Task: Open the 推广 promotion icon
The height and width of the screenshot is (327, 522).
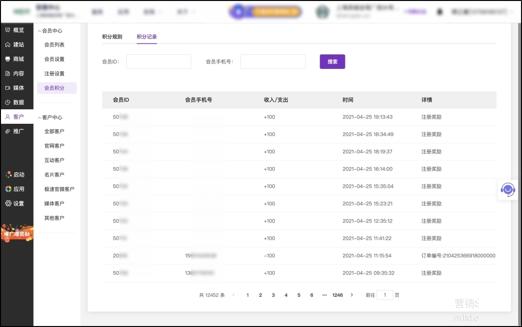Action: [x=8, y=131]
